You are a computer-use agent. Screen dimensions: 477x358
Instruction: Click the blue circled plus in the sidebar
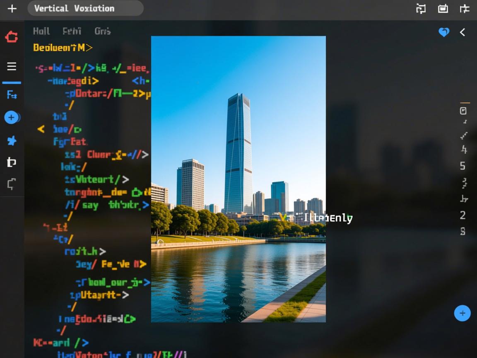coord(12,118)
